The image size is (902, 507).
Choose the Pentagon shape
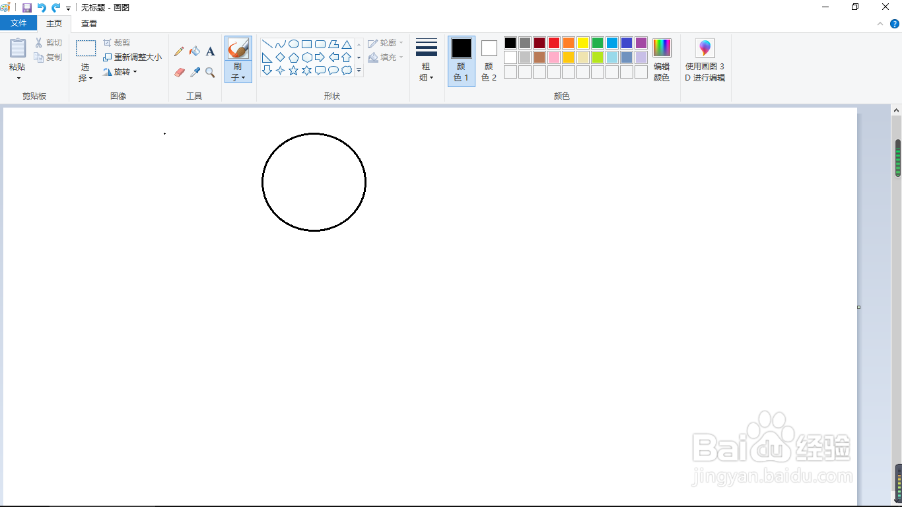click(x=294, y=57)
